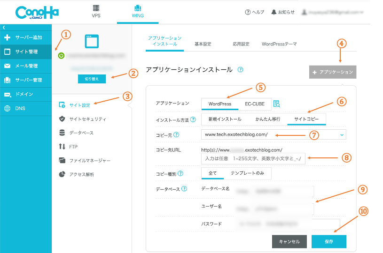Click help icon next to コピー元

176,134
